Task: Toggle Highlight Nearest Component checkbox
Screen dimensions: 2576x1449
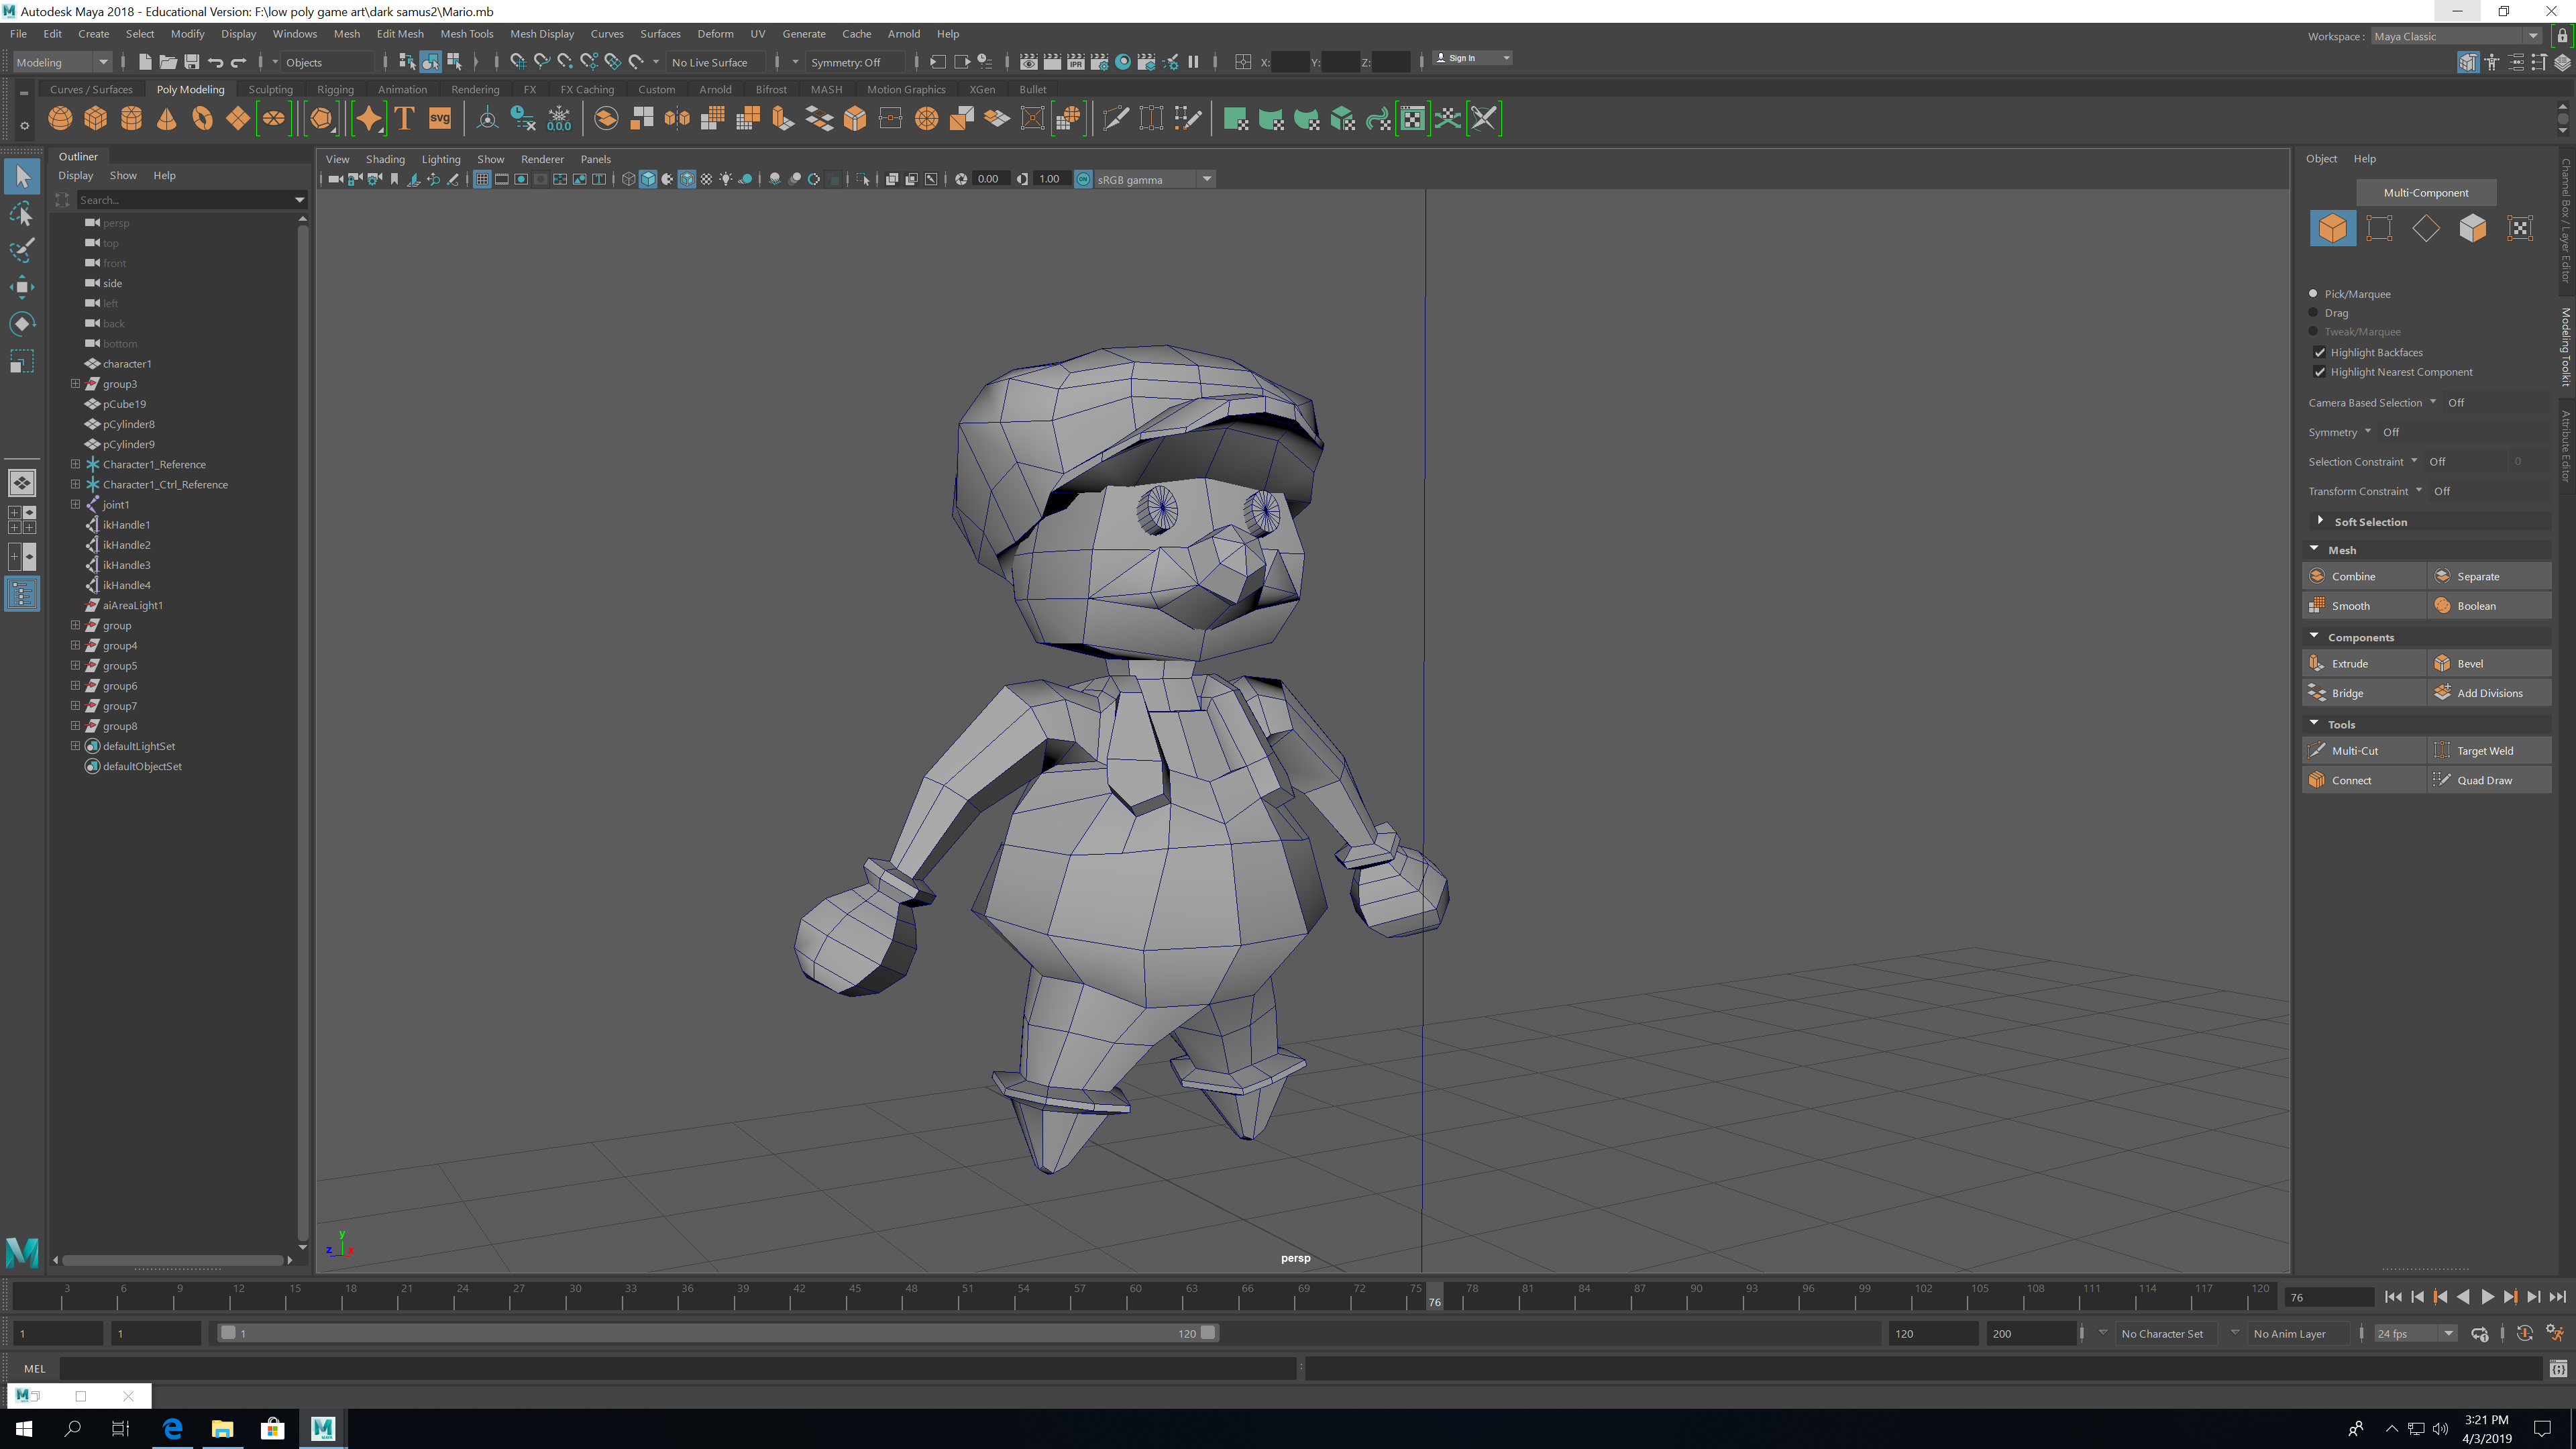Action: 2320,372
